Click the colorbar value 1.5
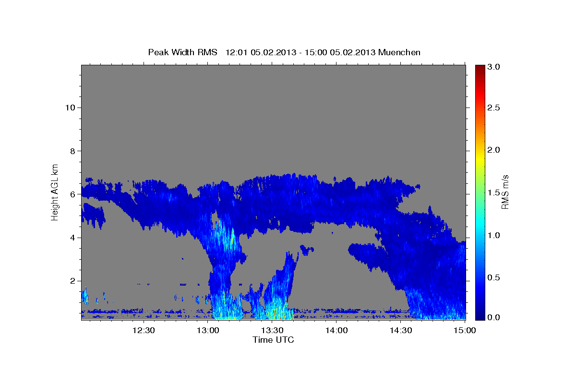This screenshot has height=384, width=576. (x=494, y=192)
